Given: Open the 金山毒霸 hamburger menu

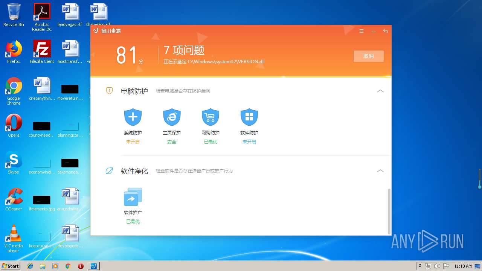Looking at the screenshot, I should click(x=361, y=31).
